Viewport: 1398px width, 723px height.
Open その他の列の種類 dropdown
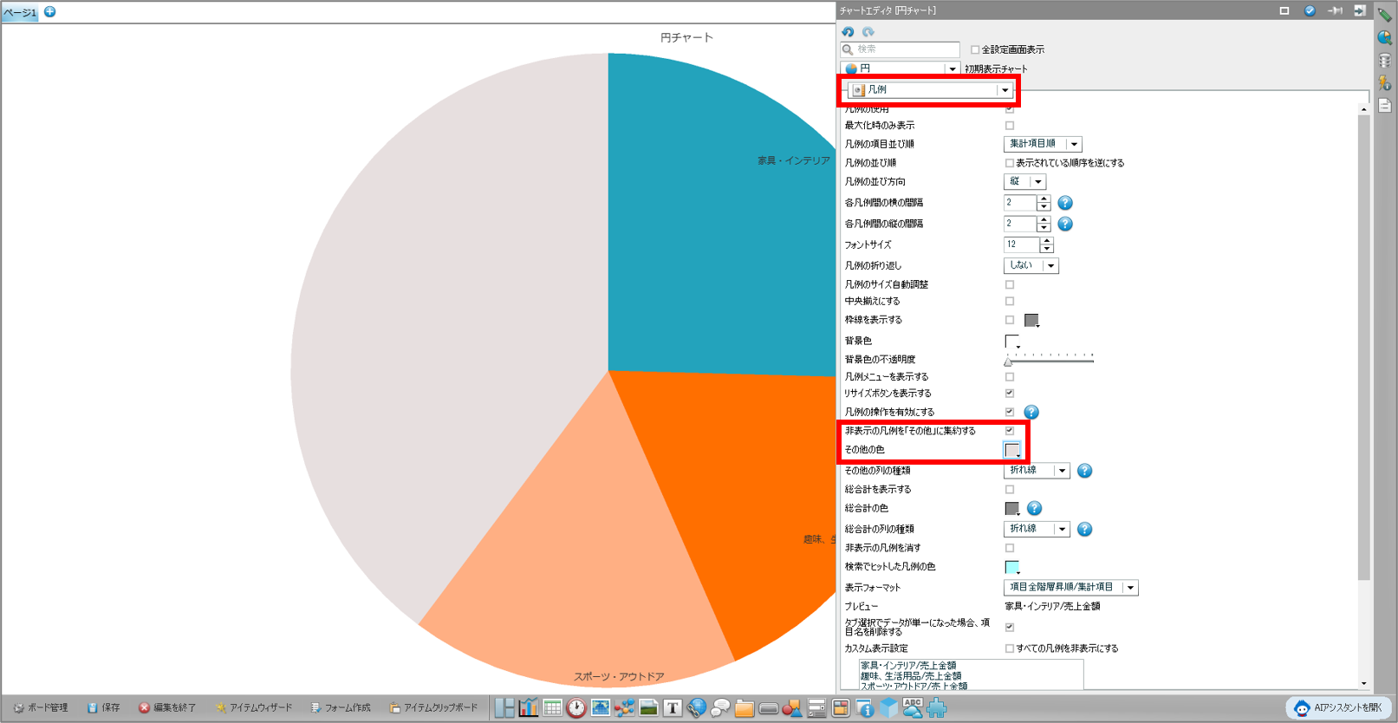tap(1037, 471)
